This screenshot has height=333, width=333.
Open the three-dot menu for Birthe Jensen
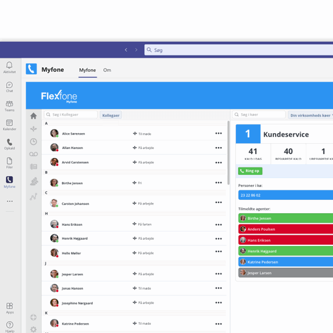point(218,183)
